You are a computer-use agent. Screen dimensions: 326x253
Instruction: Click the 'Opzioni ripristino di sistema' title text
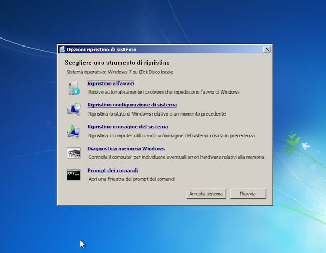(102, 50)
